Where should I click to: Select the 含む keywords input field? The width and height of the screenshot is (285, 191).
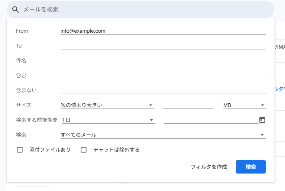pos(163,75)
